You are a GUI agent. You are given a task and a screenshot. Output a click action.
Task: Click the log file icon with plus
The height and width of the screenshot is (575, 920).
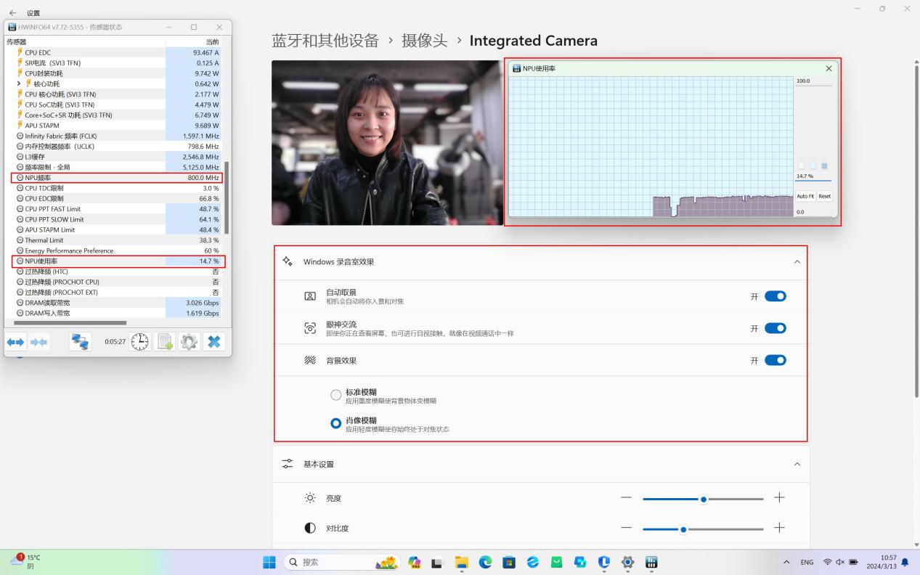165,342
